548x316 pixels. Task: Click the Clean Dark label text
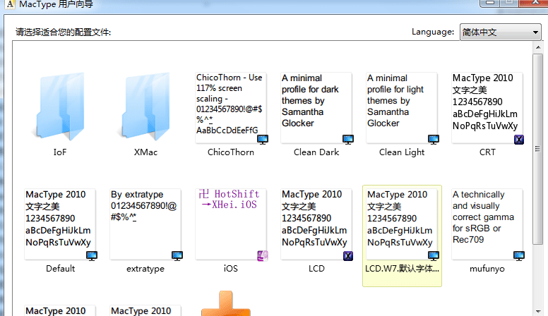[316, 152]
